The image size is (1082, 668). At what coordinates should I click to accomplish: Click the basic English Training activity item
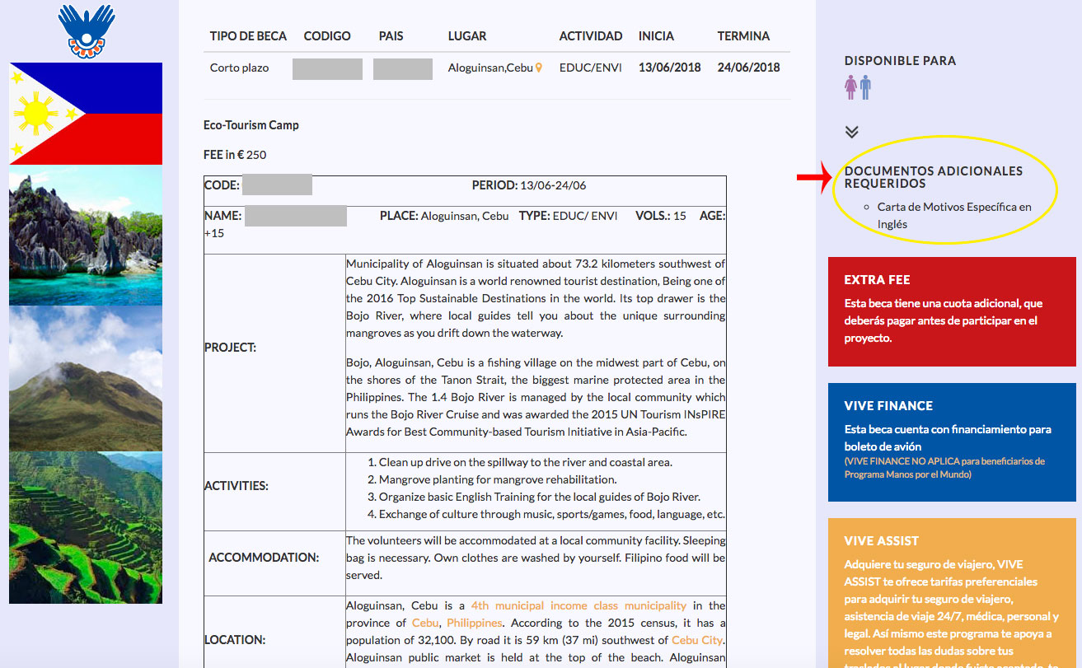(x=540, y=497)
